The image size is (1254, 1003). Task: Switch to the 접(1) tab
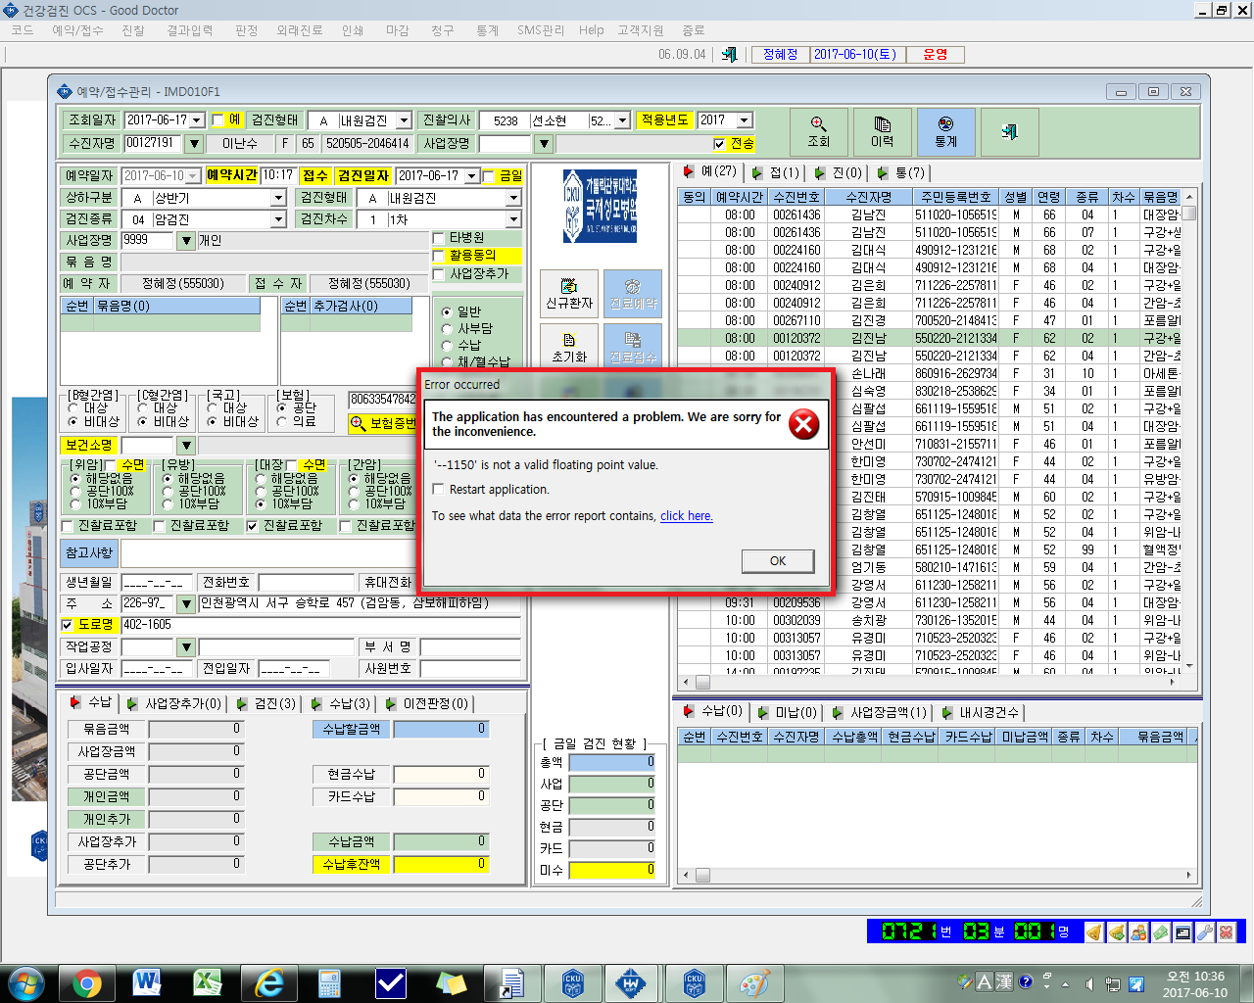click(x=775, y=172)
